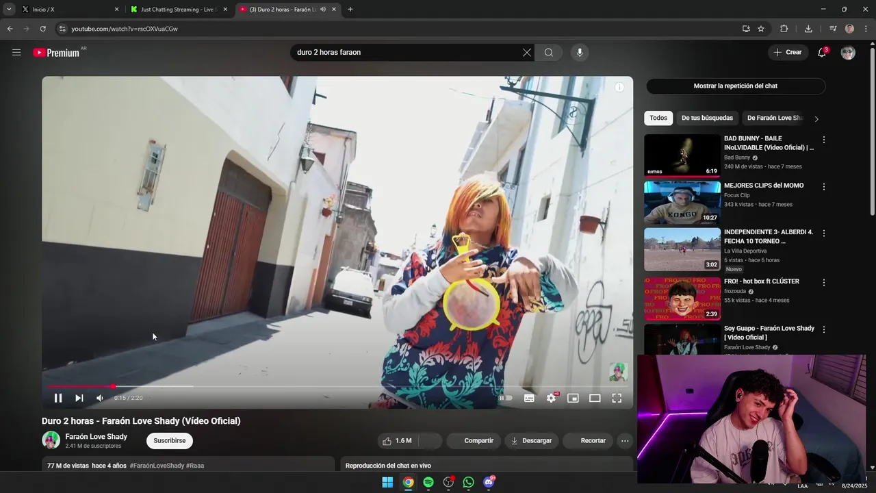Open WhatsApp from the taskbar

pos(468,482)
